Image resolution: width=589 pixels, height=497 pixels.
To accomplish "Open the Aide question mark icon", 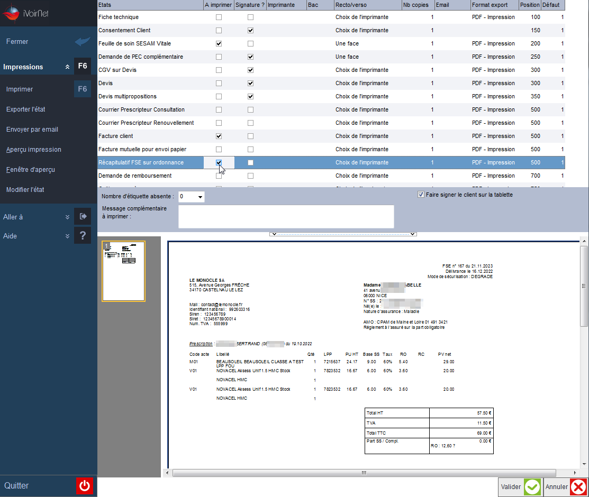I will click(x=83, y=235).
